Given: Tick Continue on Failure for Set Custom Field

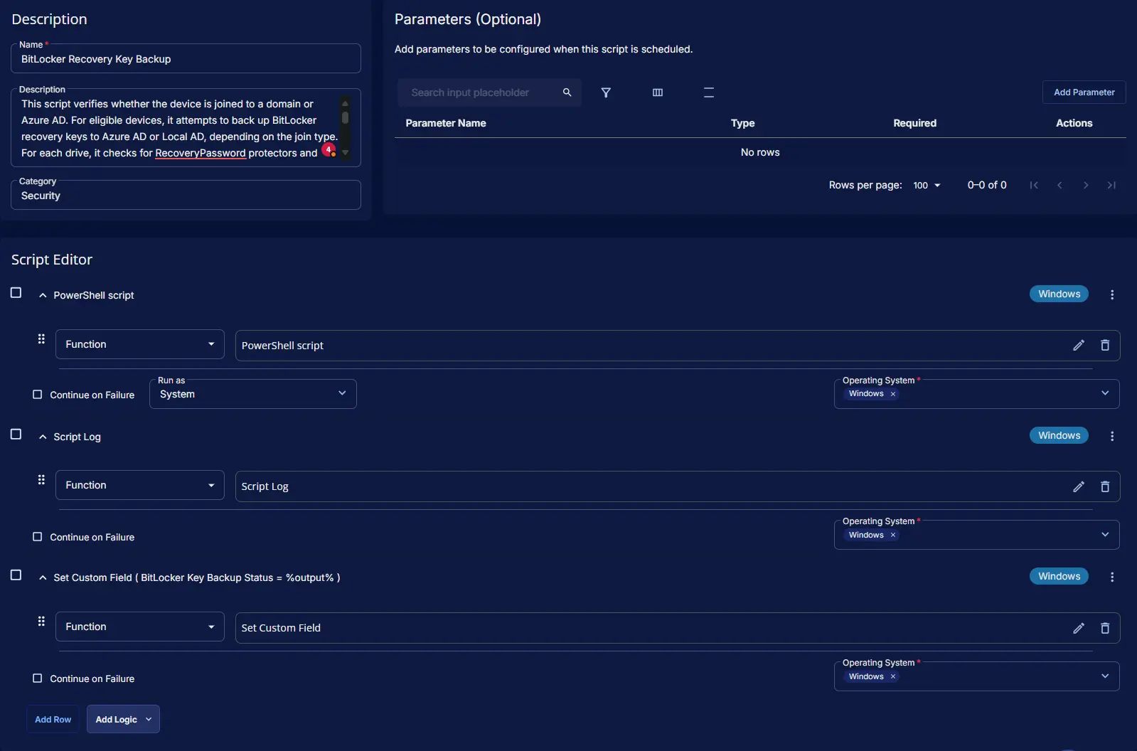Looking at the screenshot, I should pyautogui.click(x=38, y=678).
